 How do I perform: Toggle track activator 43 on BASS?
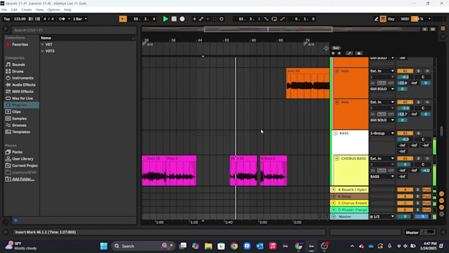tap(405, 133)
